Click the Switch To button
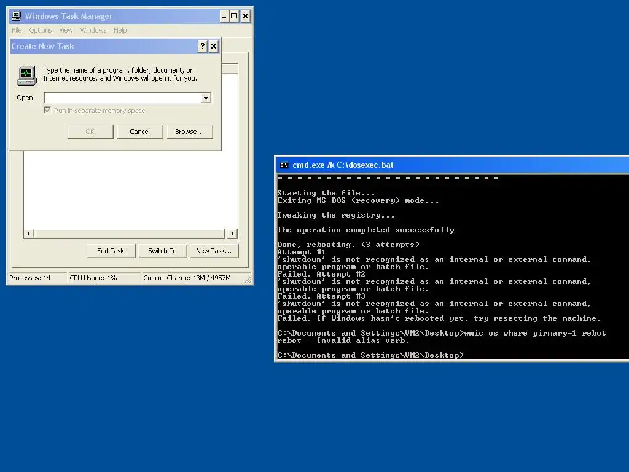This screenshot has width=629, height=472. (162, 251)
